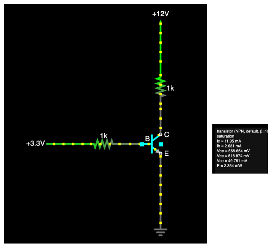Click the transistor (NPN, default) info title
The height and width of the screenshot is (248, 272).
point(242,131)
